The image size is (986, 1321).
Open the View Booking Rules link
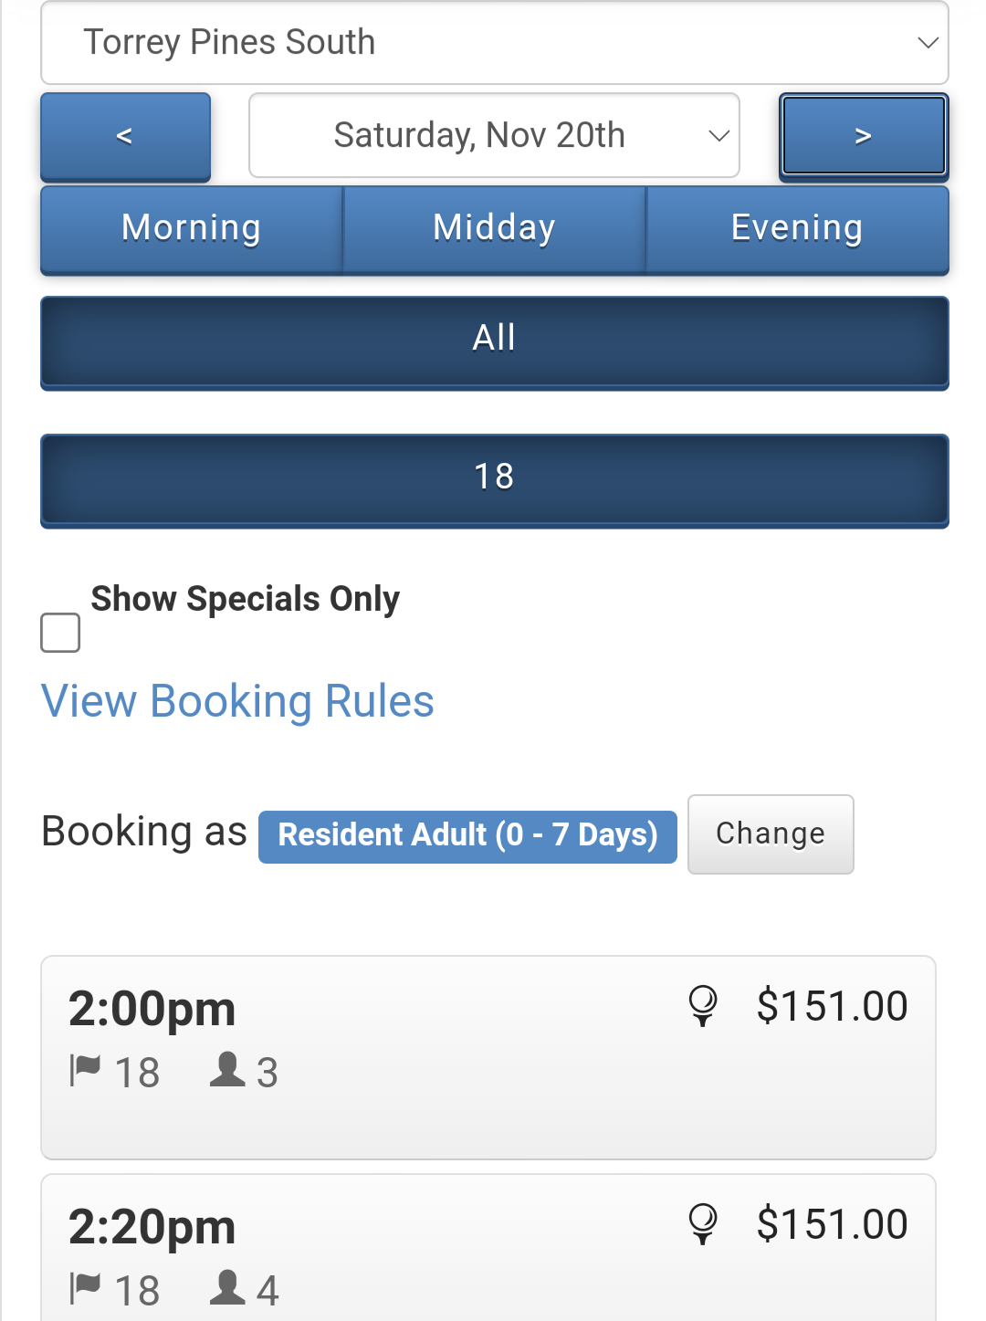pos(237,701)
